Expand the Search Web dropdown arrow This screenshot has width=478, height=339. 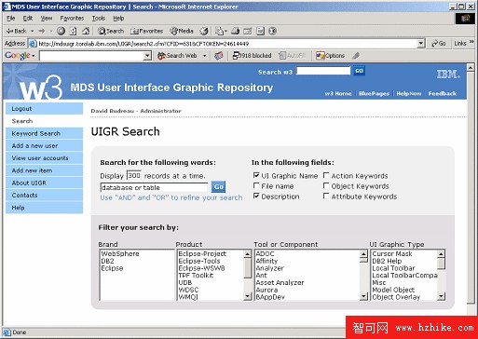204,56
